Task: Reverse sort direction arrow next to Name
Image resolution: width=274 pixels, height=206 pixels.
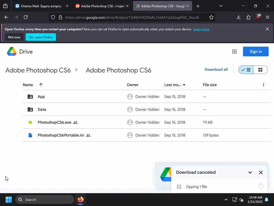Action: (41, 85)
